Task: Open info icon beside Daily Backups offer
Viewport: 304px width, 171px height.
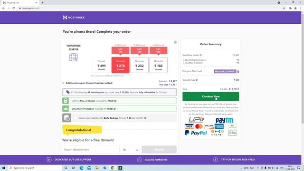Action: tap(145, 118)
